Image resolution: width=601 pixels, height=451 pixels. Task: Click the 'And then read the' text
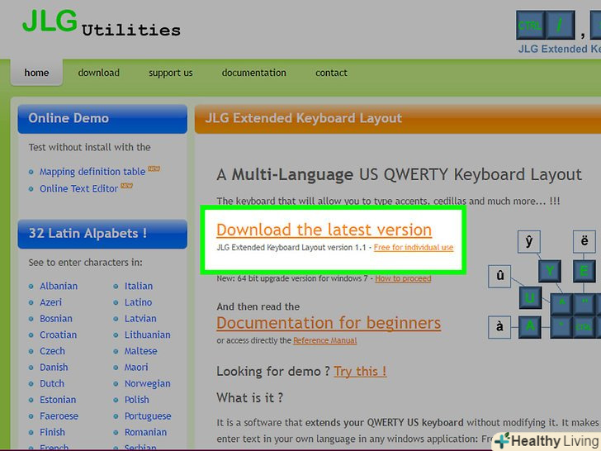pos(258,306)
